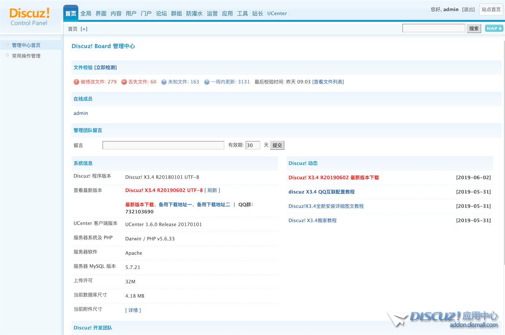
Task: Switch to the 全局 tab
Action: coord(86,14)
